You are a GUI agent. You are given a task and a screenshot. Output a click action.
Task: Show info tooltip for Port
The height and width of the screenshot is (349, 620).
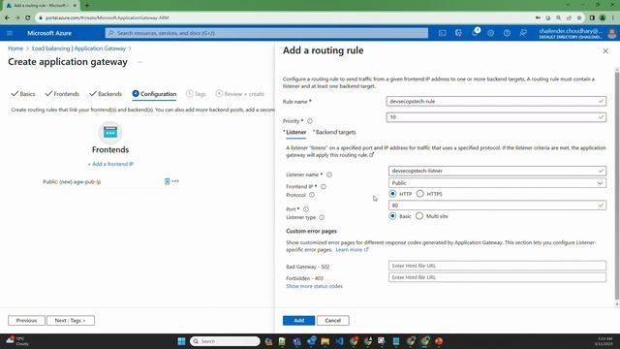point(306,209)
